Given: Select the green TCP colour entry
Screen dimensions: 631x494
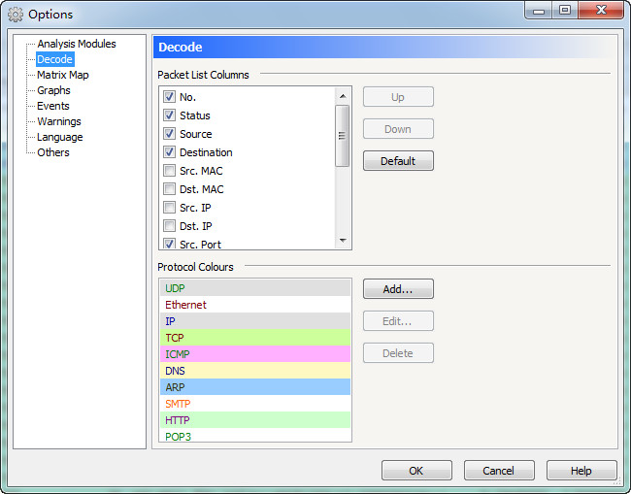Looking at the screenshot, I should [x=254, y=338].
